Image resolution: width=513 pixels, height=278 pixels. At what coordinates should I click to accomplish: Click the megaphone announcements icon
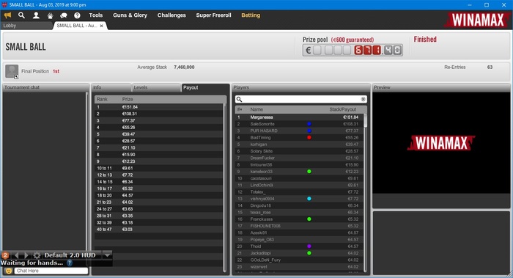tap(8, 15)
